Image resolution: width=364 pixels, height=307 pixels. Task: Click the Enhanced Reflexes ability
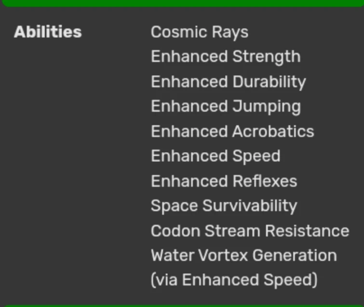tap(224, 181)
